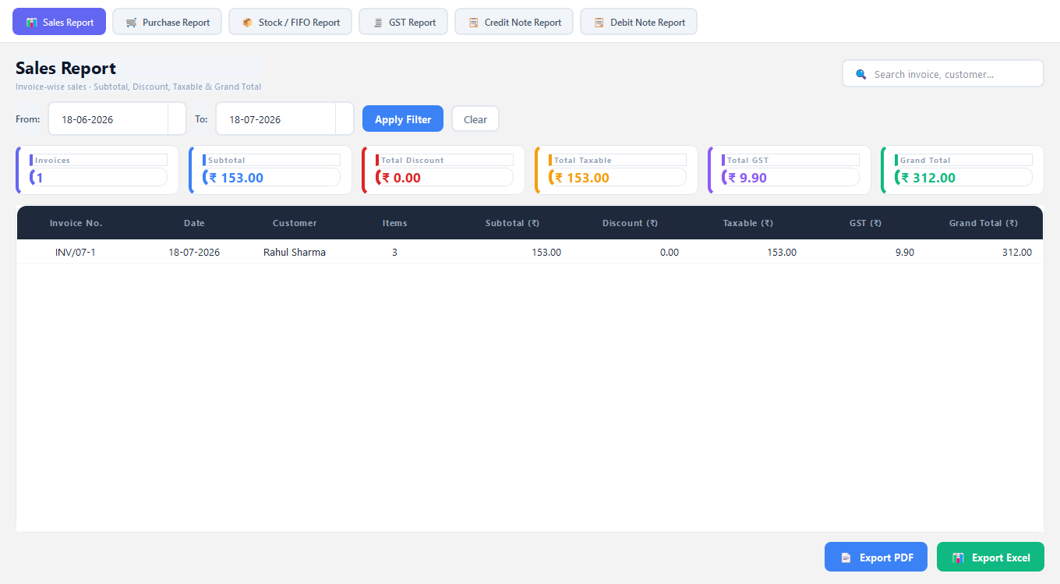This screenshot has width=1060, height=584.
Task: Click the Credit Note Report icon
Action: click(x=473, y=23)
